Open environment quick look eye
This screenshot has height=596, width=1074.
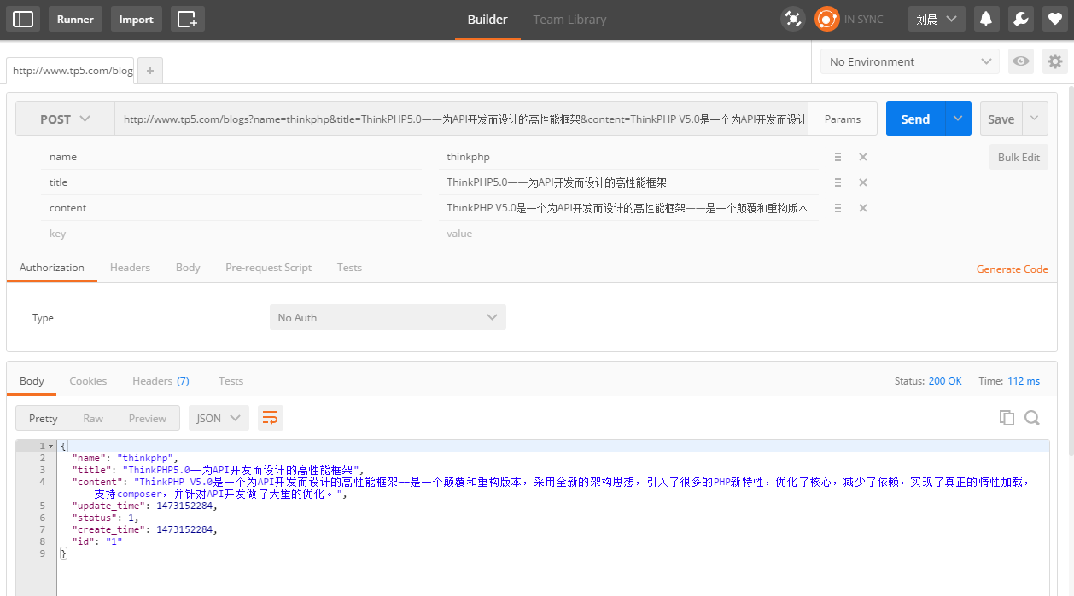click(x=1020, y=61)
